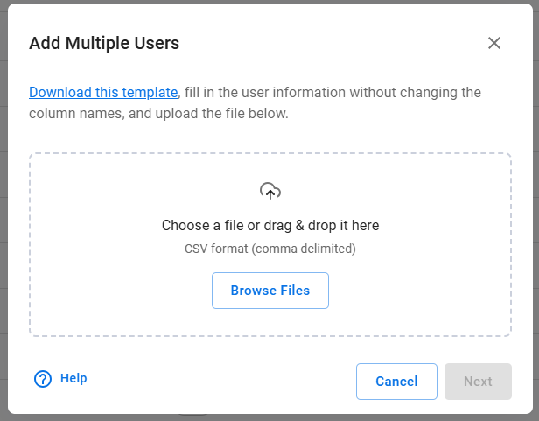Click the 'Choose a file or drag & drop' text

(x=270, y=225)
